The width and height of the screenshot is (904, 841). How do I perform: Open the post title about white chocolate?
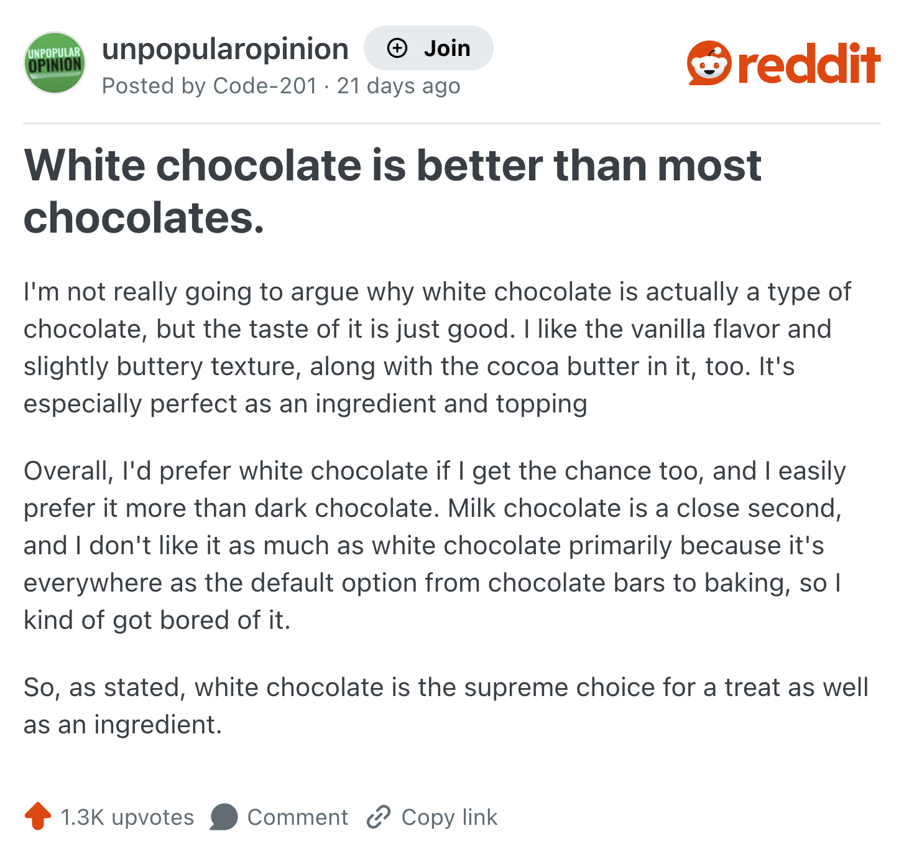[x=392, y=192]
